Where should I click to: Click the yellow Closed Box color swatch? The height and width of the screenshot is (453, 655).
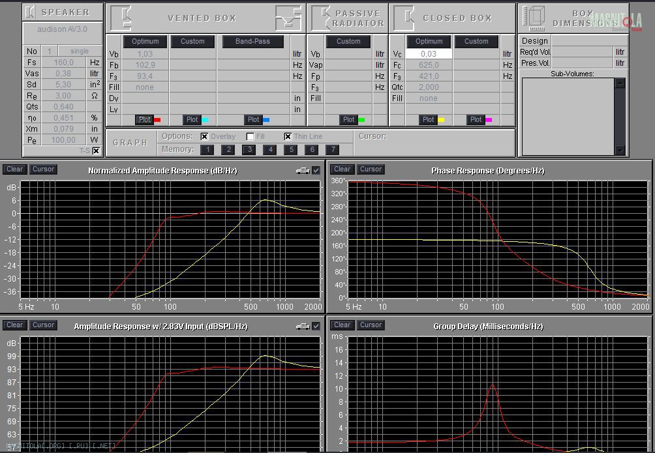(441, 120)
